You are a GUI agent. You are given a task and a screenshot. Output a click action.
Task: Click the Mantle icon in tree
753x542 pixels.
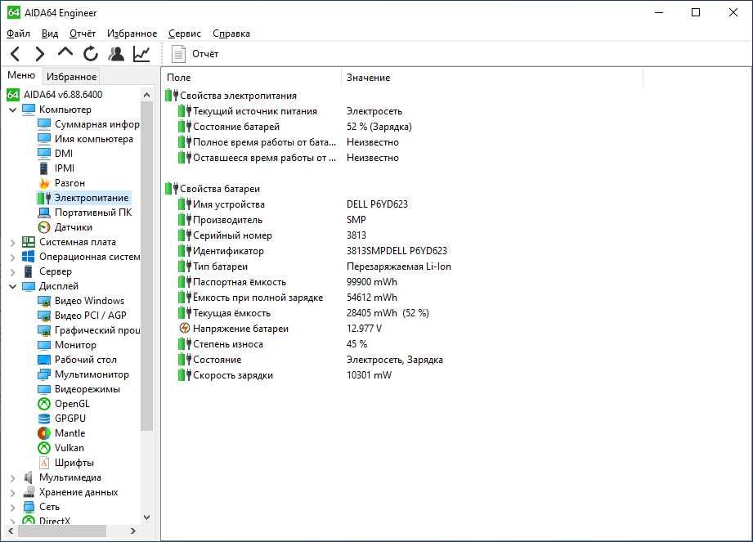[x=44, y=433]
